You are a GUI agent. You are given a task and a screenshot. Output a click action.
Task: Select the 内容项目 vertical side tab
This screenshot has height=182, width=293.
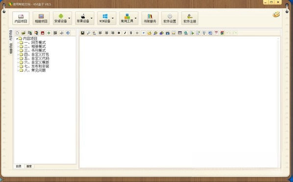point(11,35)
